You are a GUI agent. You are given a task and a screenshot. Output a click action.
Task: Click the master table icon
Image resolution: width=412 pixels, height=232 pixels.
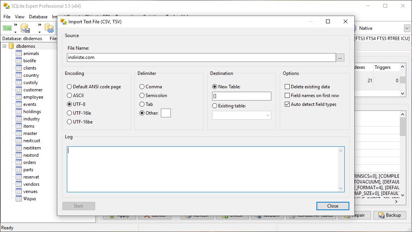coord(19,133)
